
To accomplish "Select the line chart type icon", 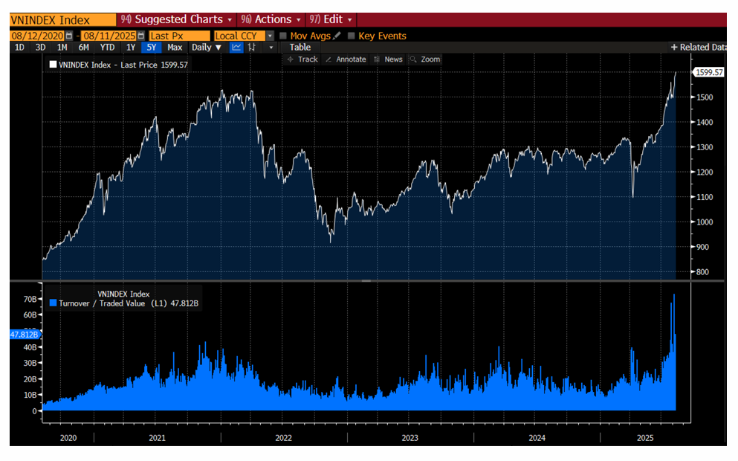I will (236, 48).
